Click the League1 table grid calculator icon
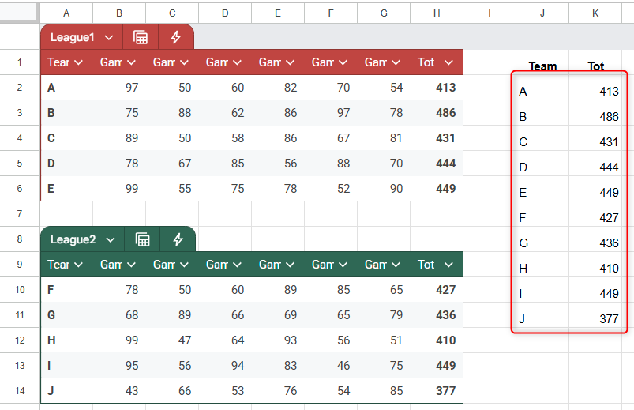 (x=141, y=37)
